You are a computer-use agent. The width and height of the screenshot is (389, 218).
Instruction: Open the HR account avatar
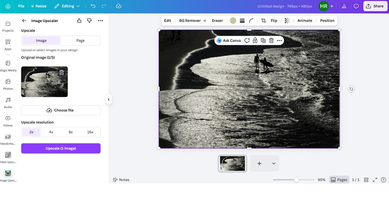323,6
